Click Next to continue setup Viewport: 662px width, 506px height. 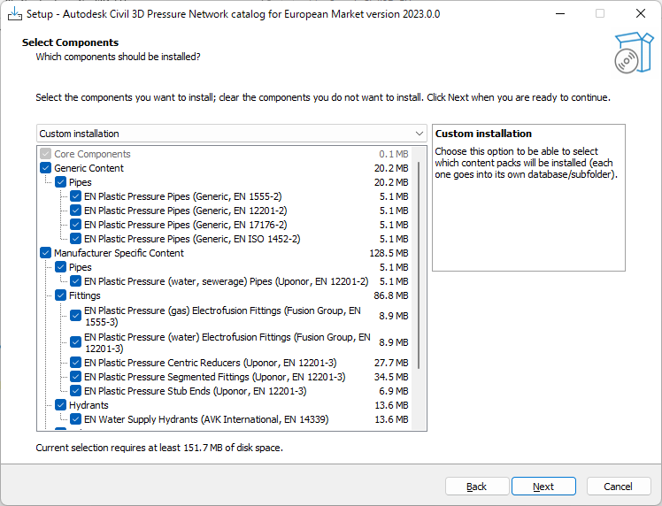point(543,487)
